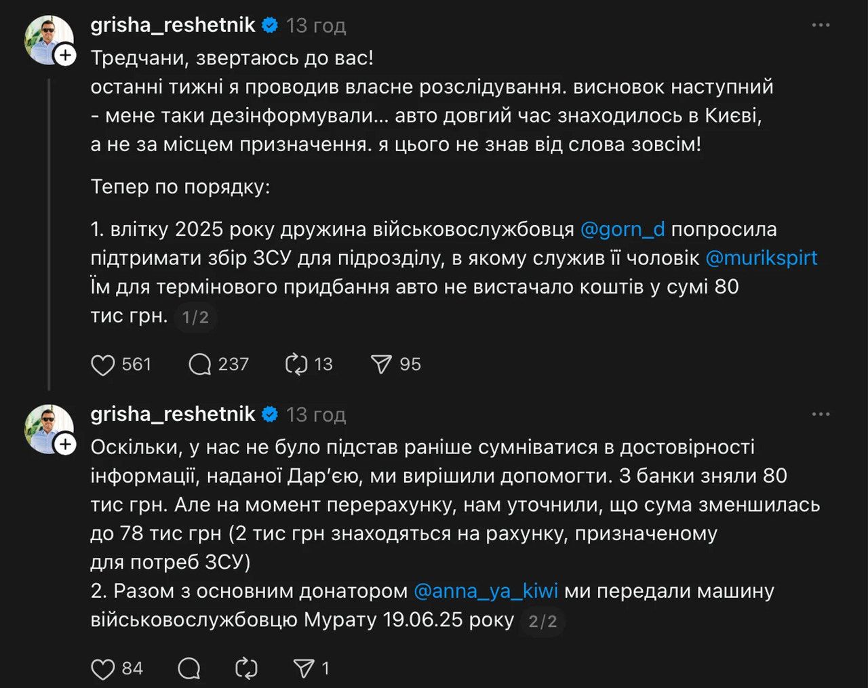868x688 pixels.
Task: Share the second post via send icon
Action: coord(304,669)
